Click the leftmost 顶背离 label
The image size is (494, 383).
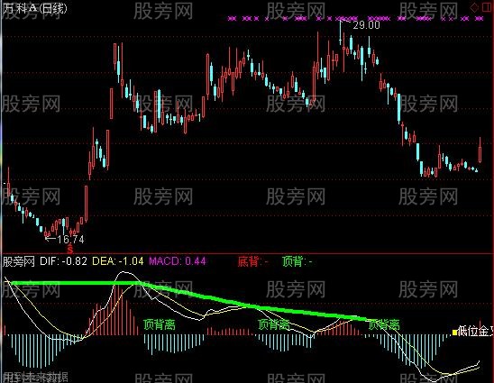(x=160, y=324)
